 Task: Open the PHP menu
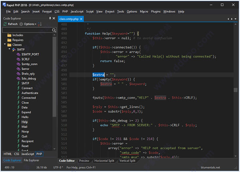65,12
